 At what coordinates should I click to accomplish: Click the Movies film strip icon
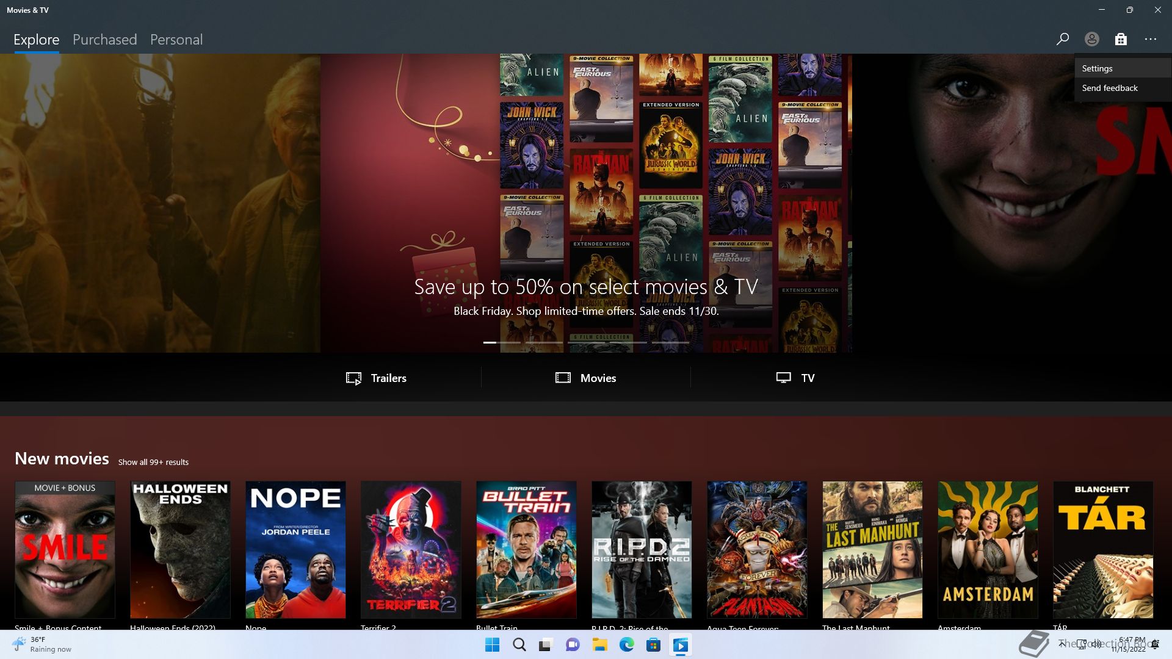563,378
